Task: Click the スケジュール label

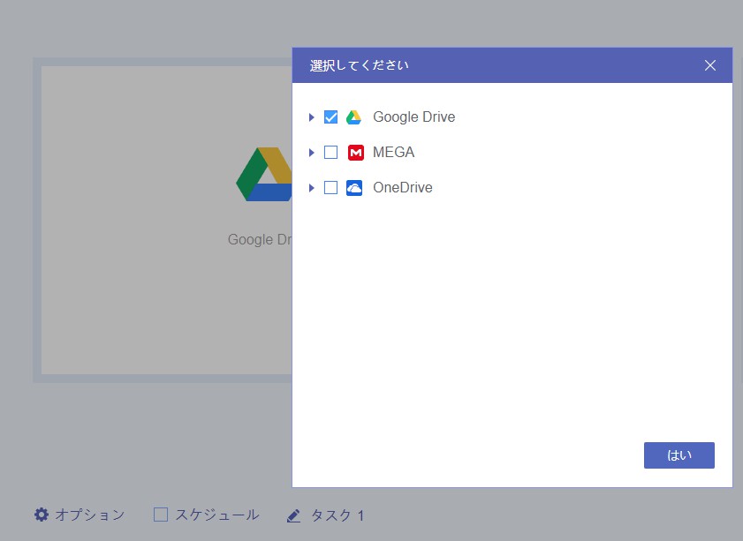Action: pyautogui.click(x=217, y=515)
